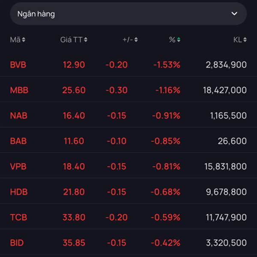
Task: Sort by Giá TT column arrows icon
Action: pyautogui.click(x=86, y=39)
